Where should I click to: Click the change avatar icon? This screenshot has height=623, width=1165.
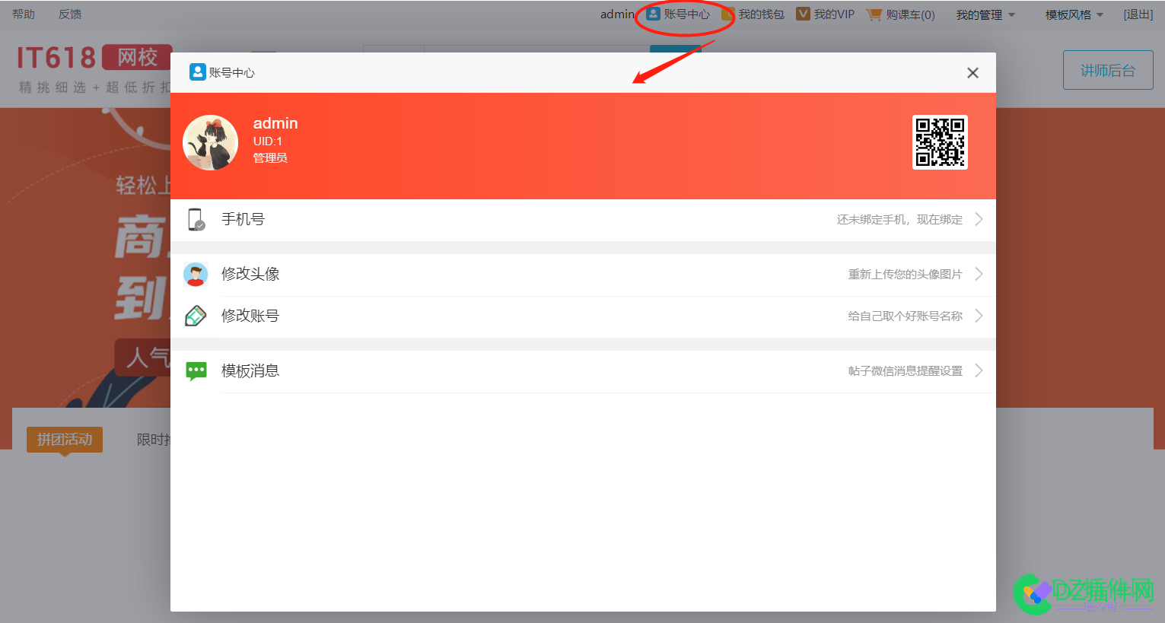point(196,274)
